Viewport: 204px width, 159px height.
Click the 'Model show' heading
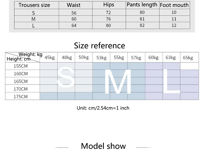(x=104, y=146)
